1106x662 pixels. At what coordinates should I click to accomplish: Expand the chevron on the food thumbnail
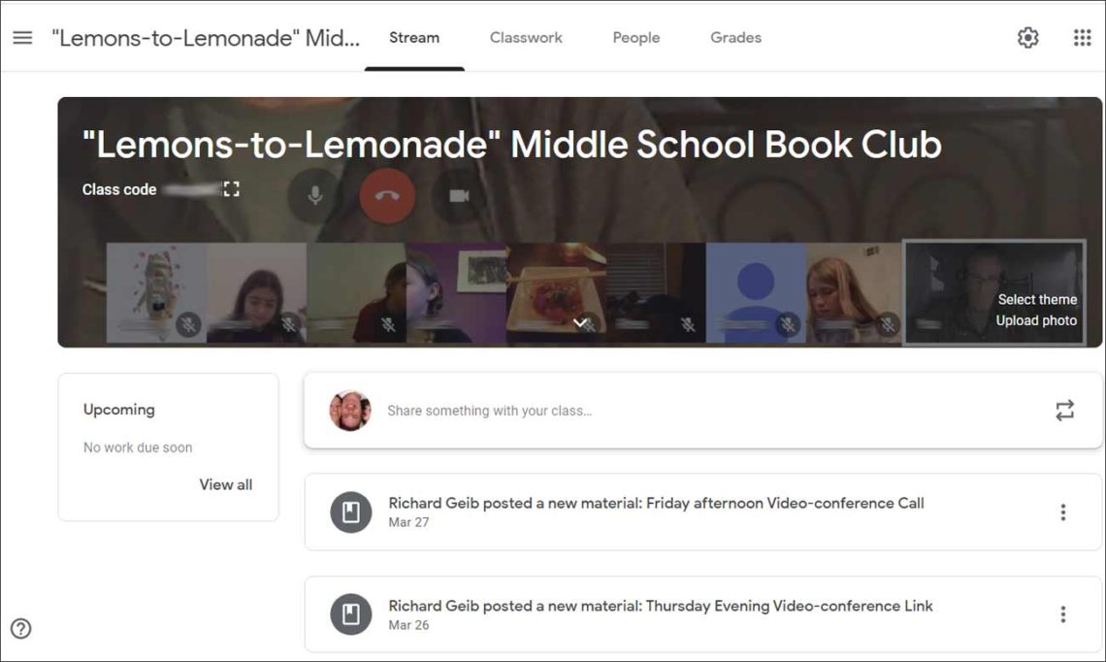[580, 322]
